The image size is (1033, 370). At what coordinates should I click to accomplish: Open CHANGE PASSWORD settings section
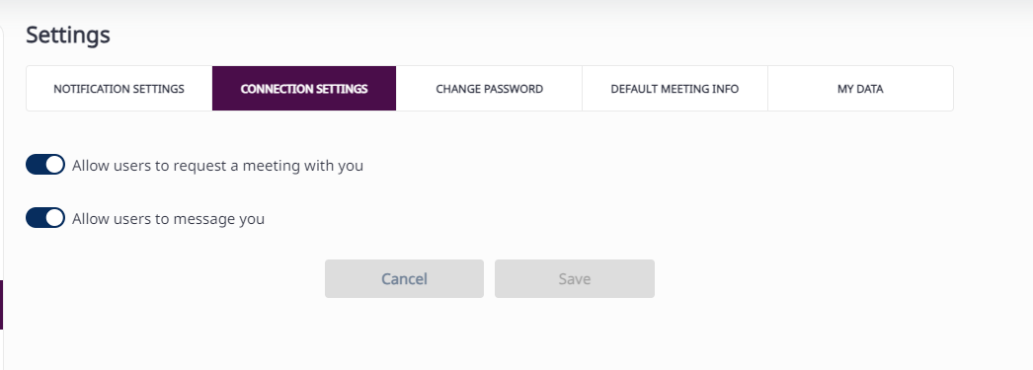tap(490, 88)
